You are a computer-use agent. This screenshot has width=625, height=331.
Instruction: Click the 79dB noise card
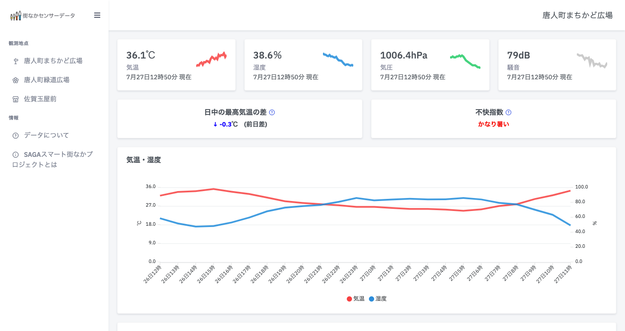pyautogui.click(x=557, y=65)
